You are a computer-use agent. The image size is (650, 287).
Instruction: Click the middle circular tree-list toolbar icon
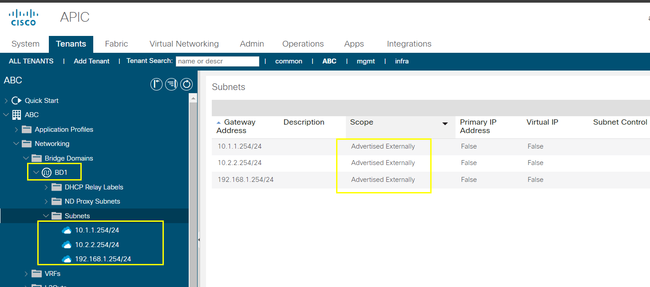click(171, 84)
